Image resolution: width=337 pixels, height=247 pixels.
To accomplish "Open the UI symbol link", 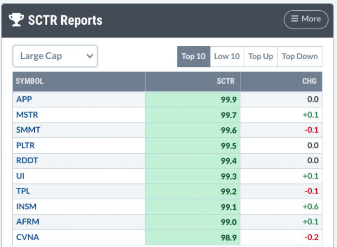I will [x=20, y=176].
